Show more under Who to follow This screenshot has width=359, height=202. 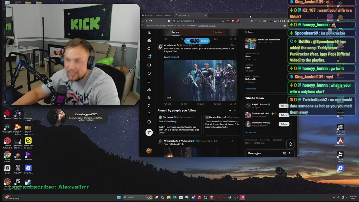click(x=251, y=132)
